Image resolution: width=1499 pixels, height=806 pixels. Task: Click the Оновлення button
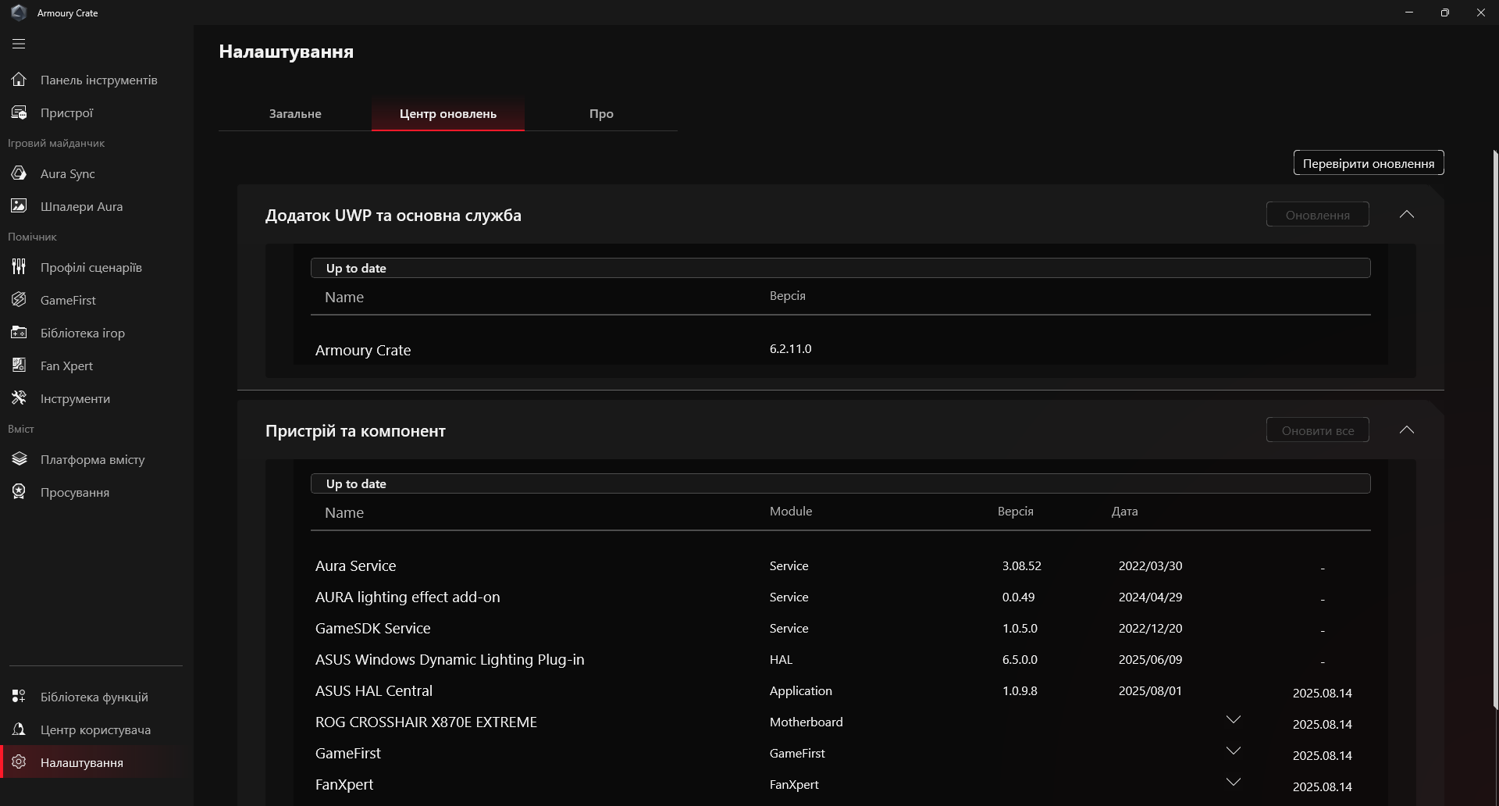click(x=1318, y=215)
